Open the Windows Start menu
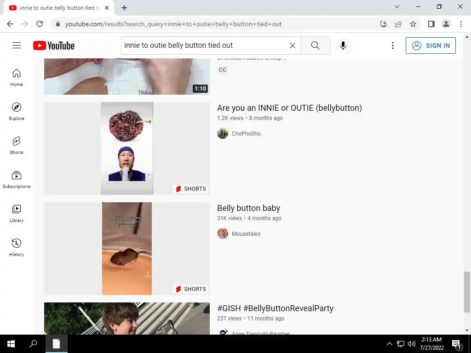This screenshot has height=353, width=471. click(x=11, y=344)
